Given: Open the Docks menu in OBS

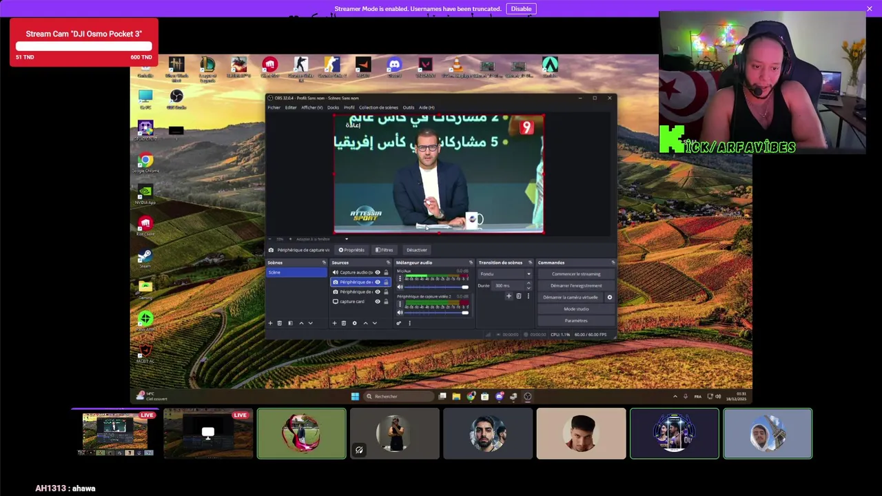Looking at the screenshot, I should coord(333,107).
